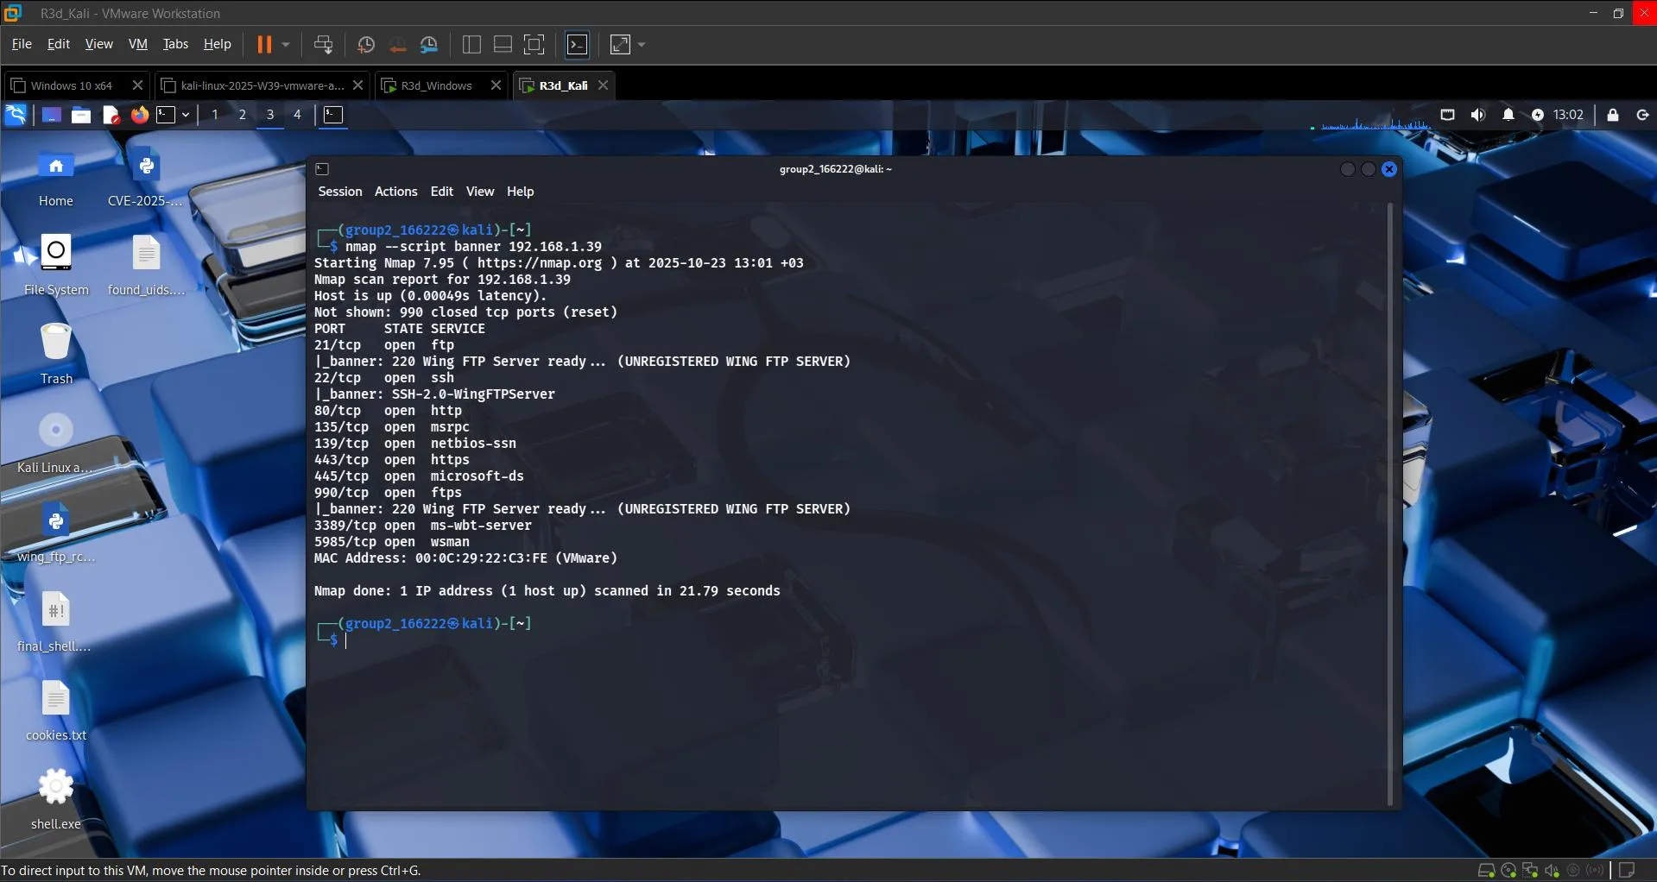Image resolution: width=1657 pixels, height=882 pixels.
Task: Open notifications bell in Kali panel
Action: pyautogui.click(x=1508, y=115)
